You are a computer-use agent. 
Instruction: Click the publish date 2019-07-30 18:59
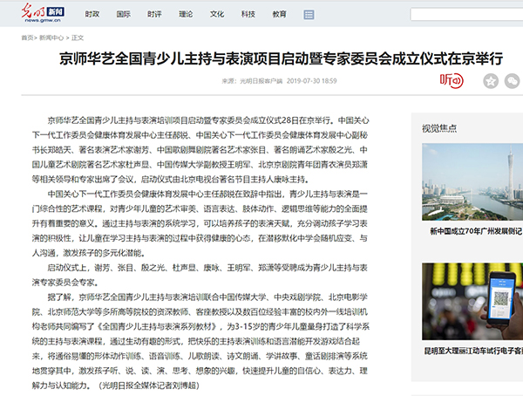tap(311, 81)
